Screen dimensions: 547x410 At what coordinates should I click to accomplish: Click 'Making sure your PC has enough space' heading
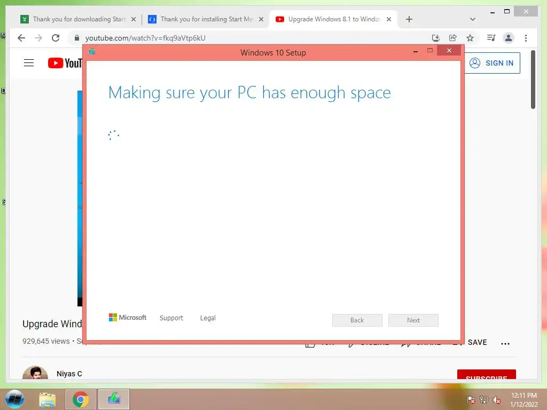click(249, 93)
